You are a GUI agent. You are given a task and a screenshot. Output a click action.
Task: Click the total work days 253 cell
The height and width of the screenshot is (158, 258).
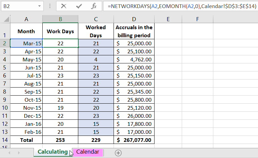pyautogui.click(x=60, y=140)
